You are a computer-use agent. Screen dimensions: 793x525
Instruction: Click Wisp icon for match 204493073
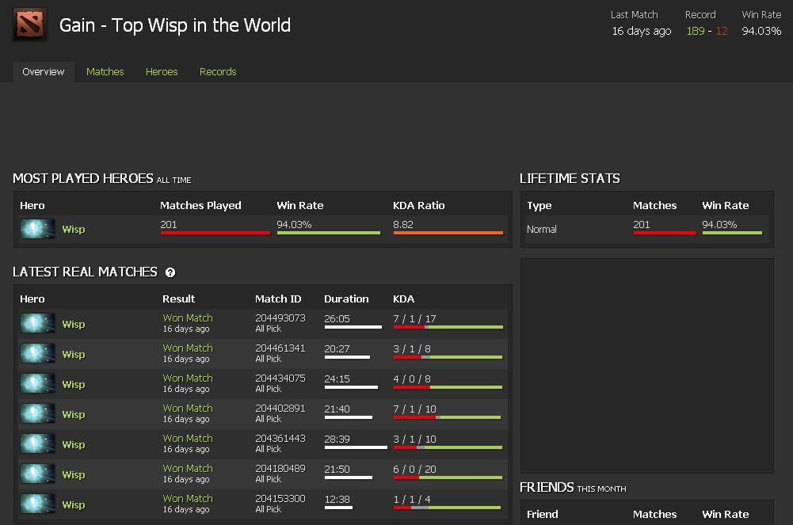pos(37,324)
